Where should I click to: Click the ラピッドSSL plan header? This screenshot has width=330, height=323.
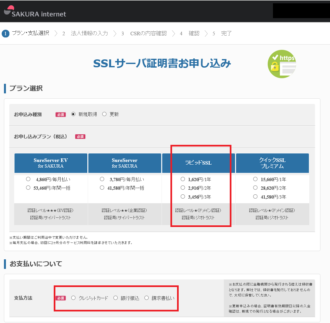pos(198,163)
